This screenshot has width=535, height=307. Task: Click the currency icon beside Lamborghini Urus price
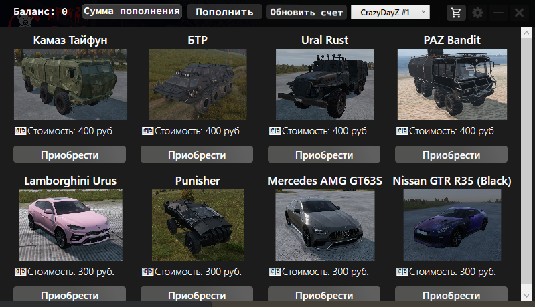coord(21,272)
